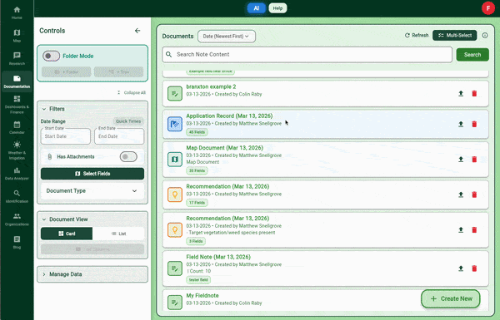Viewport: 500px width, 320px height.
Task: Delete the Recommendation with 3 Fields
Action: pyautogui.click(x=474, y=229)
